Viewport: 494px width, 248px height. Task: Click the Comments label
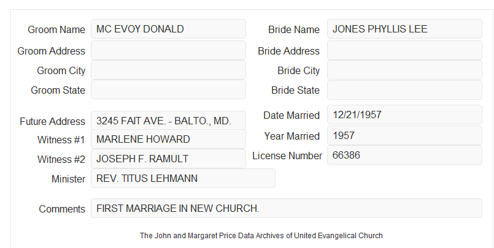coord(62,209)
